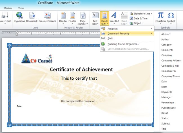Choose the Company Fax property

click(x=169, y=71)
